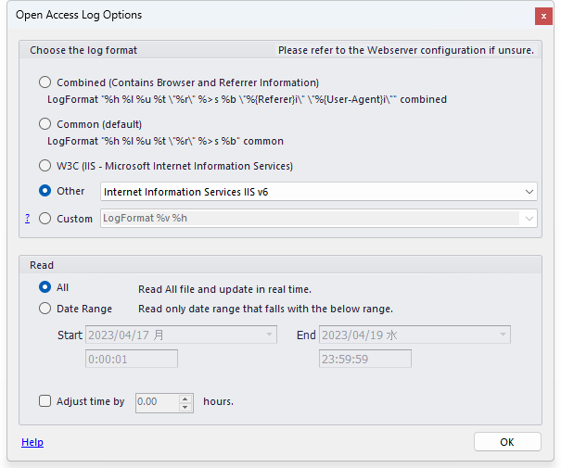Click the adjust hours value field

(x=157, y=402)
